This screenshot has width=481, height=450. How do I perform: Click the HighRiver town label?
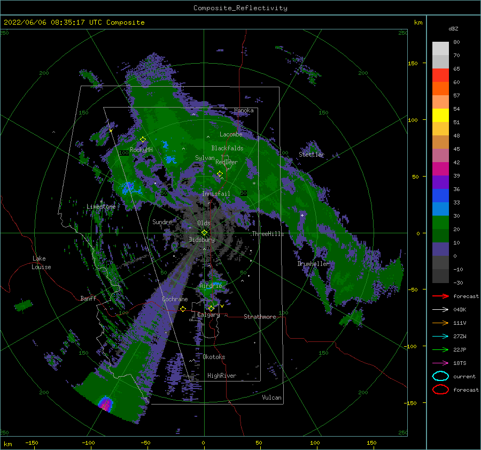pos(222,376)
